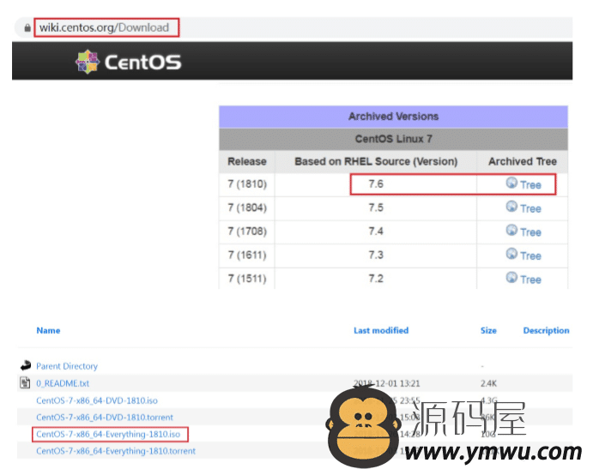593x469 pixels.
Task: Click the '7.4' RHEL version cell
Action: pos(376,231)
